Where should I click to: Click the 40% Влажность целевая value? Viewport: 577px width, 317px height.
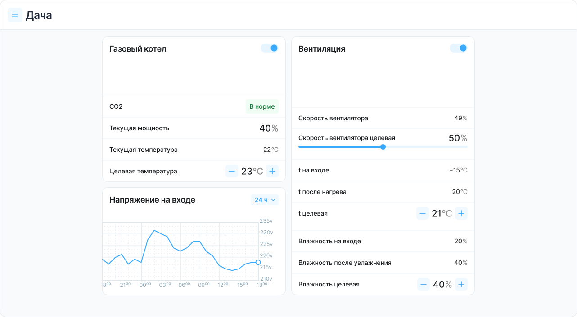pos(442,284)
